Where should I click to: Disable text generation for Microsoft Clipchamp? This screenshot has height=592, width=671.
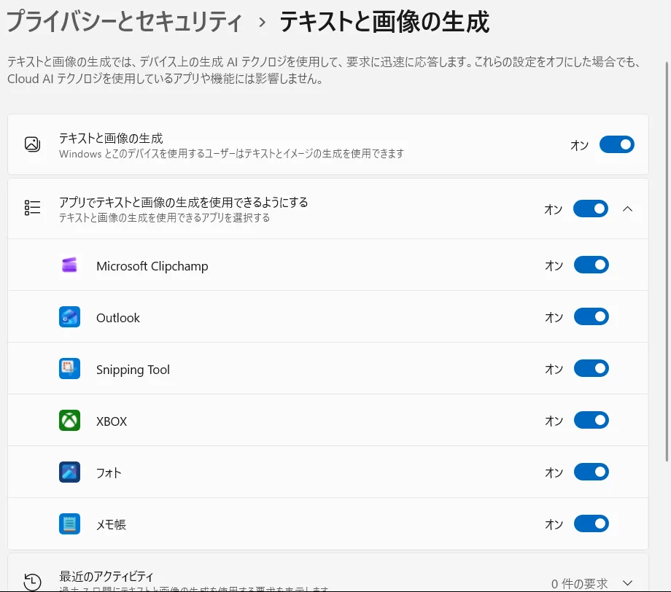point(591,265)
